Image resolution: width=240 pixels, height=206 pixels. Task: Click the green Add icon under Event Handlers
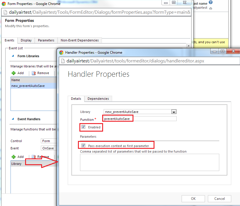tap(14, 157)
